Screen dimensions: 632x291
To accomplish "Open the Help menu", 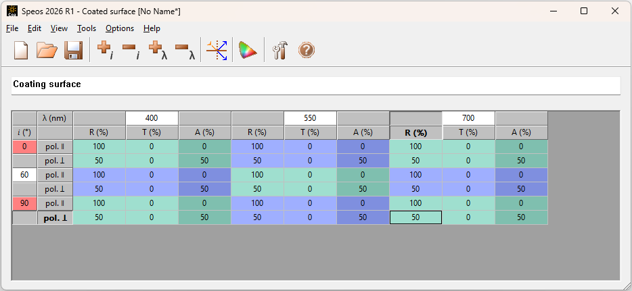I will tap(152, 28).
